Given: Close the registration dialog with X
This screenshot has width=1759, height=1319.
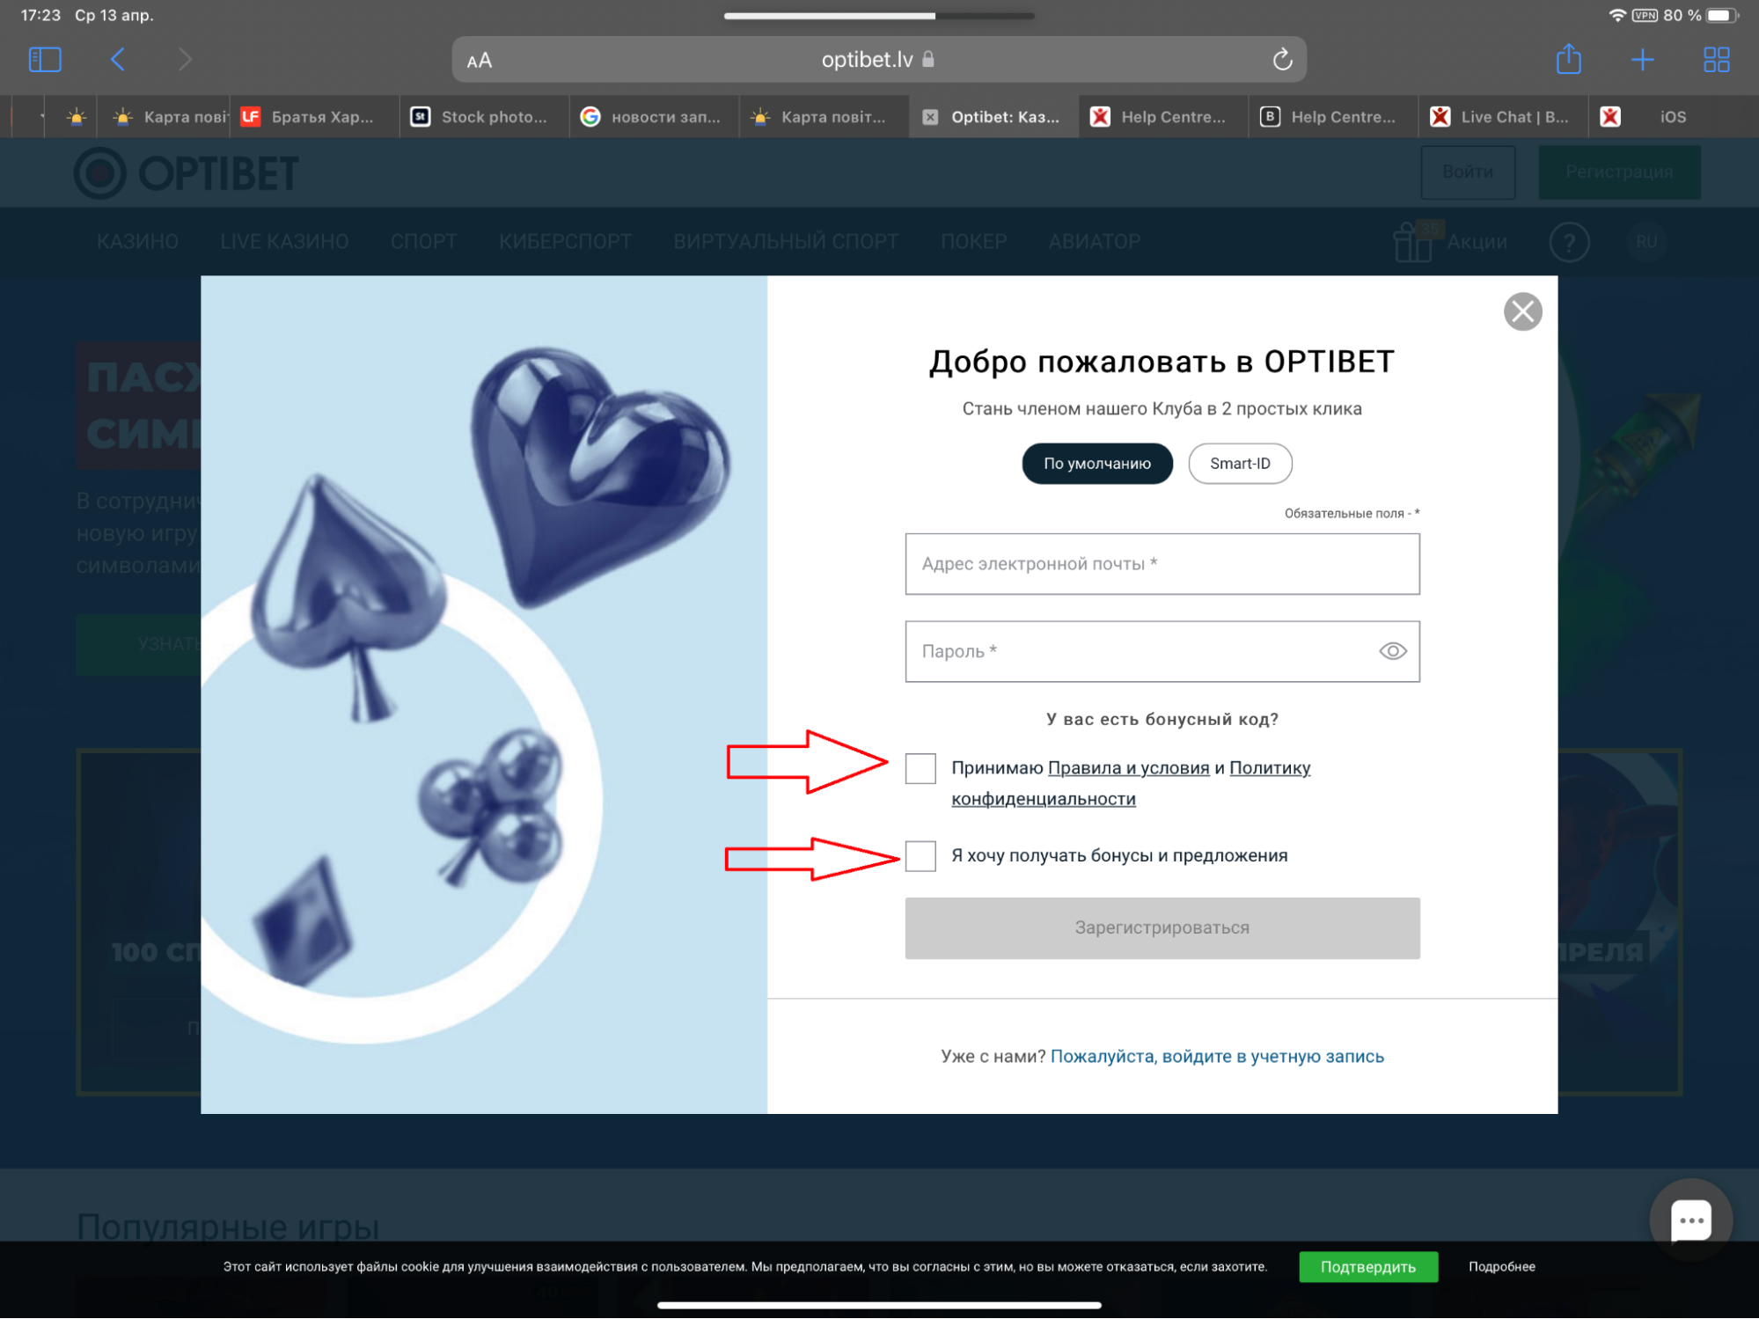Looking at the screenshot, I should (1522, 311).
